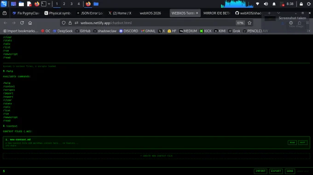Image resolution: width=313 pixels, height=175 pixels.
Task: Switch to workspace 3
Action: (71, 4)
